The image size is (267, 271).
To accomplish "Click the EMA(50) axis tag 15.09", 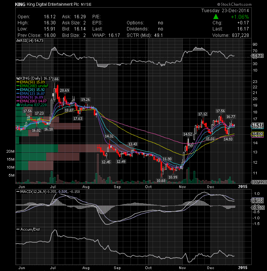I will pos(257,134).
